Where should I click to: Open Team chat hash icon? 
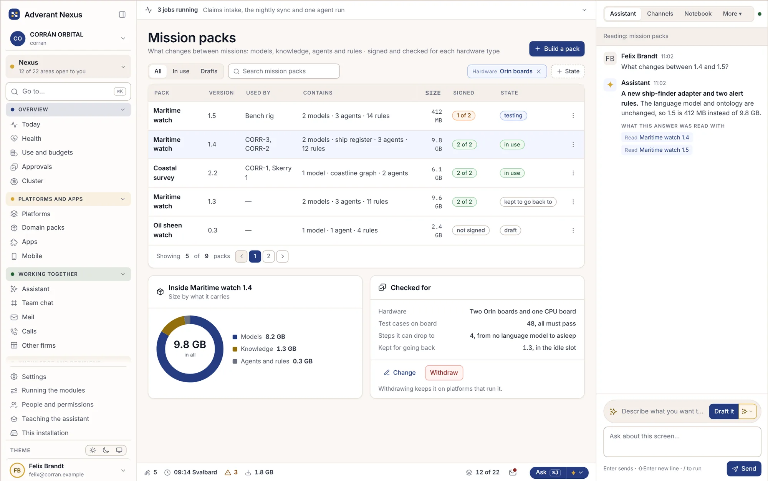14,303
